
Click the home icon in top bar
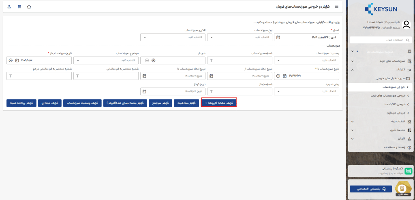tap(28, 7)
